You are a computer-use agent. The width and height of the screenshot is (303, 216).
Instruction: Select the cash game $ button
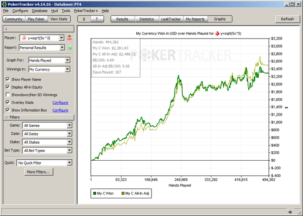point(84,19)
